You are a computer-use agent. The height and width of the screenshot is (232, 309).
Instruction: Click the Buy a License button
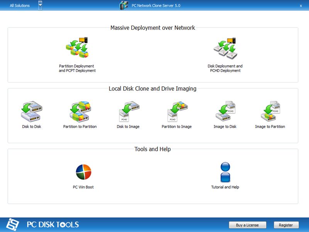pos(248,225)
